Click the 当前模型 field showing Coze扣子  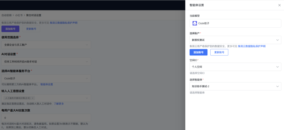(x=235, y=23)
